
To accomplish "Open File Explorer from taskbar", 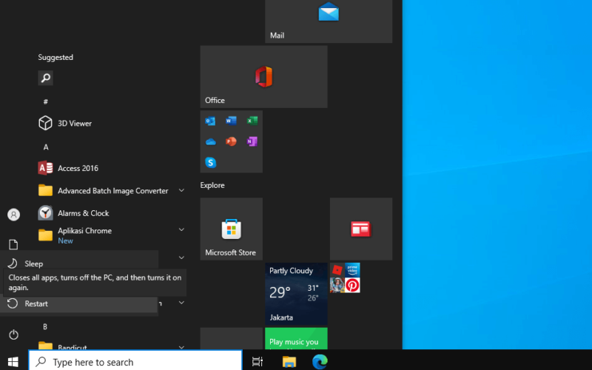I will point(289,362).
